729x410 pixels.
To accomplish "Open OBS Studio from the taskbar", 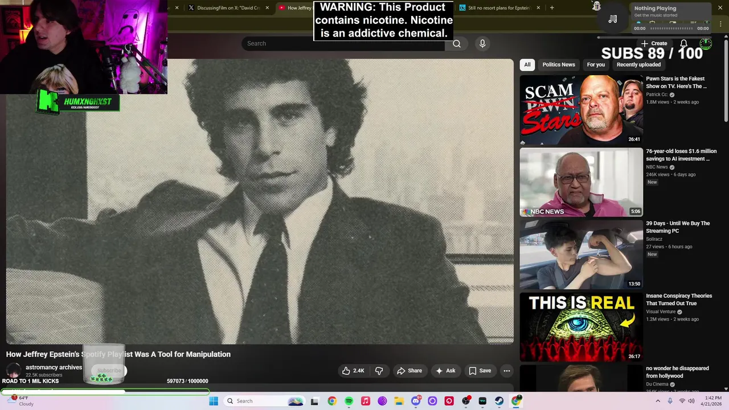I will (466, 401).
